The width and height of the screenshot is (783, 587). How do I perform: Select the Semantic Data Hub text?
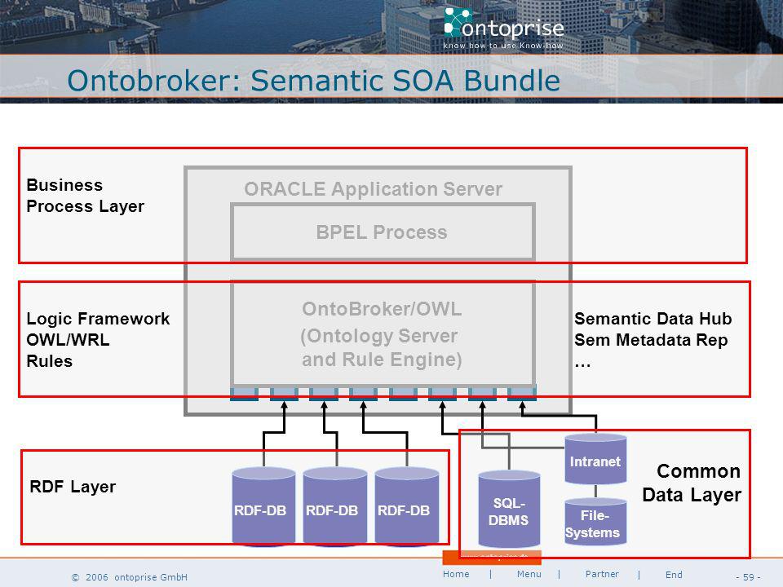coord(652,319)
